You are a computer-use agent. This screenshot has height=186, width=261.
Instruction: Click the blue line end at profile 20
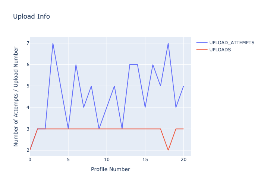(183, 86)
